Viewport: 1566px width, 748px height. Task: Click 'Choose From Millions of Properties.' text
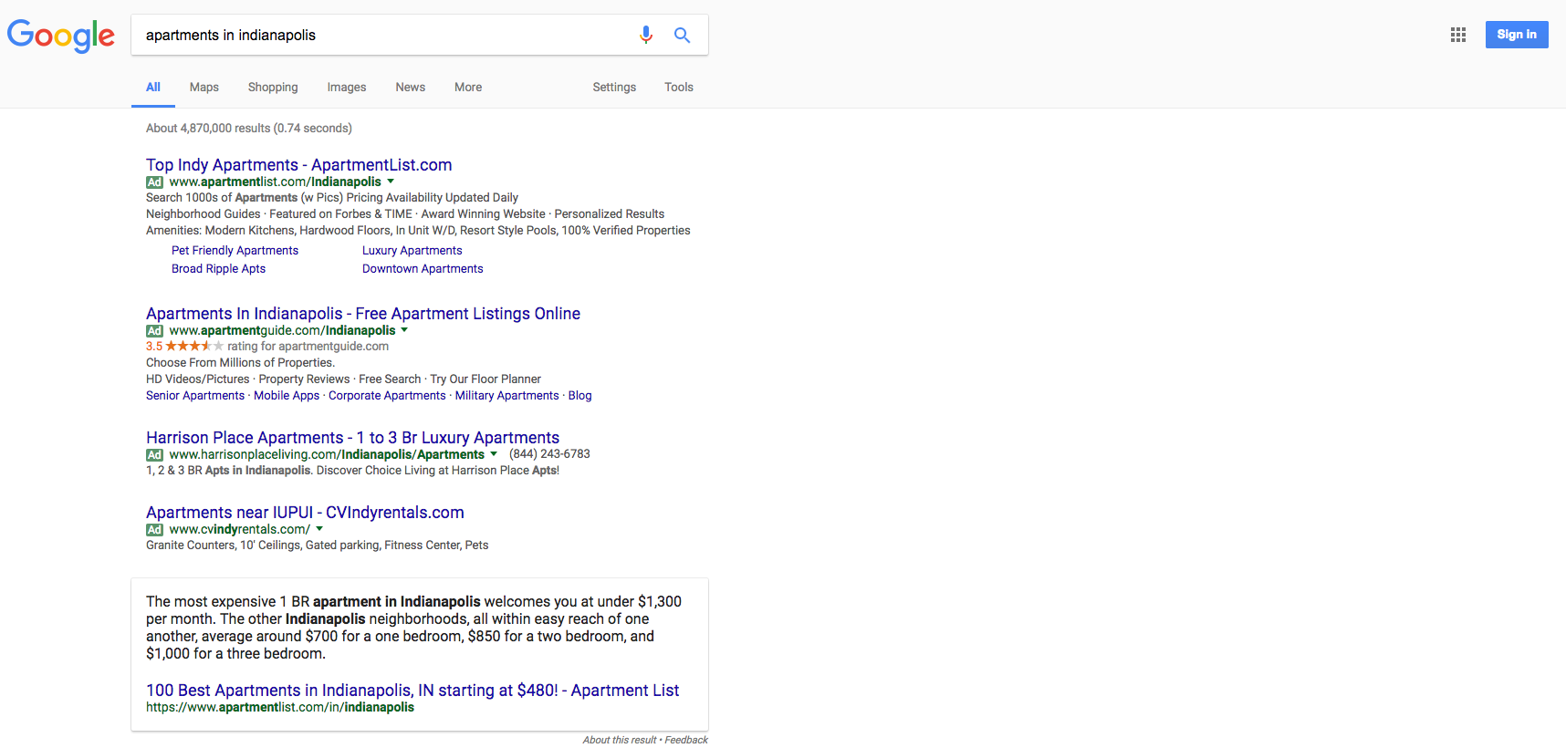pyautogui.click(x=240, y=363)
